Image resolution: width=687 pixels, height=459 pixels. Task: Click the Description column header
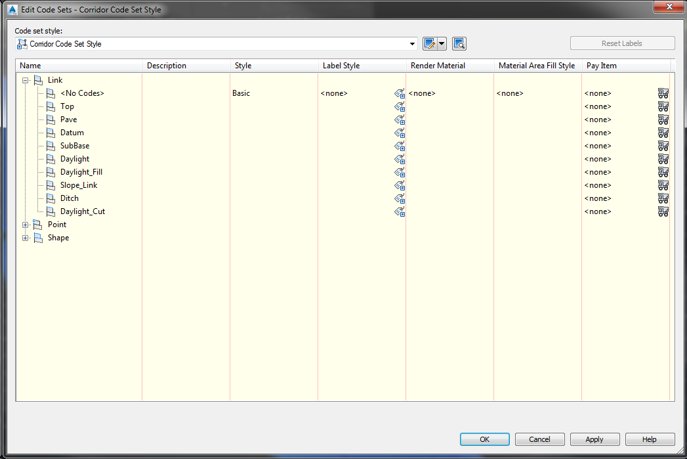pos(186,65)
